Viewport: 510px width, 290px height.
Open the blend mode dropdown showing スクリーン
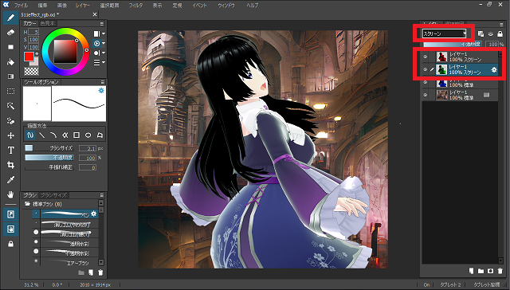pos(445,33)
